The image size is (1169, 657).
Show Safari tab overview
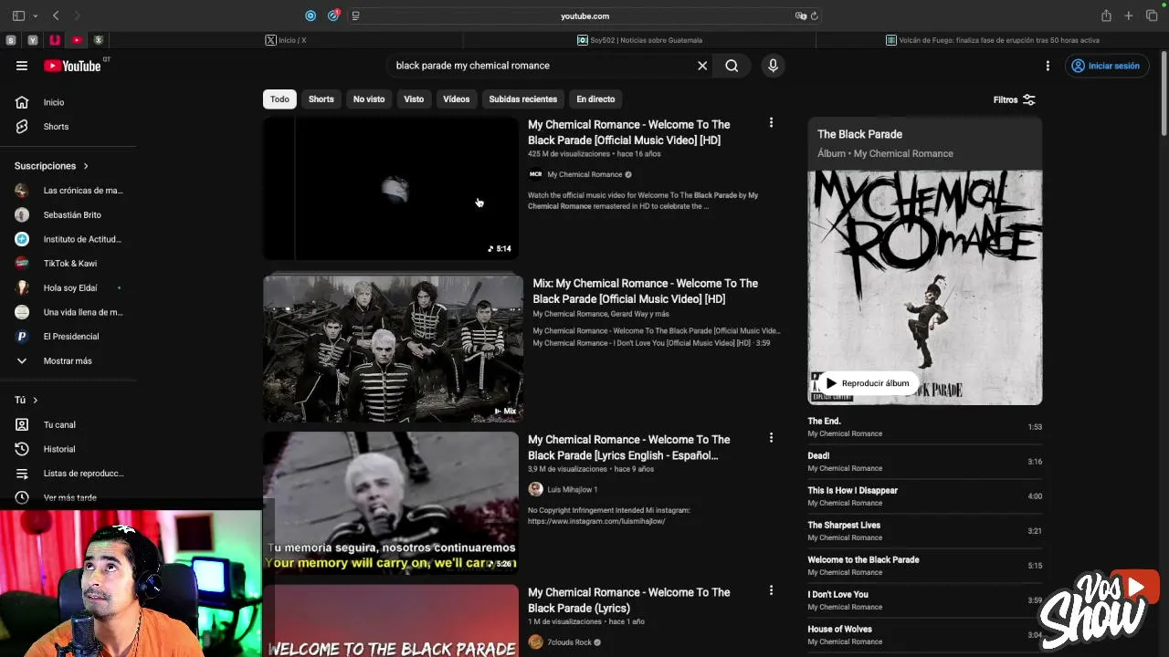click(1152, 16)
